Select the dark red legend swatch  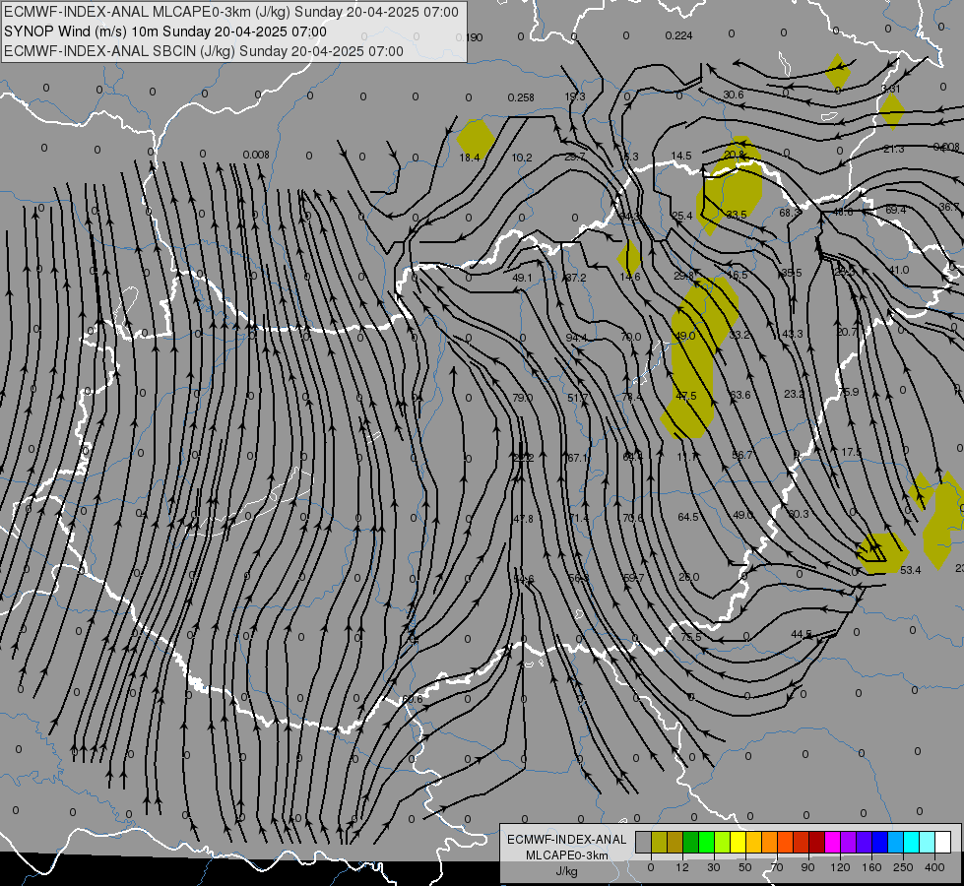(x=816, y=842)
